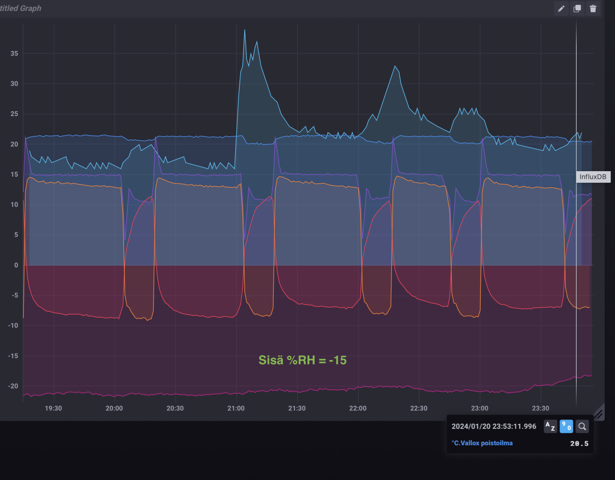The width and height of the screenshot is (615, 480).
Task: Click the 23:30 label on the time axis
Action: point(540,408)
